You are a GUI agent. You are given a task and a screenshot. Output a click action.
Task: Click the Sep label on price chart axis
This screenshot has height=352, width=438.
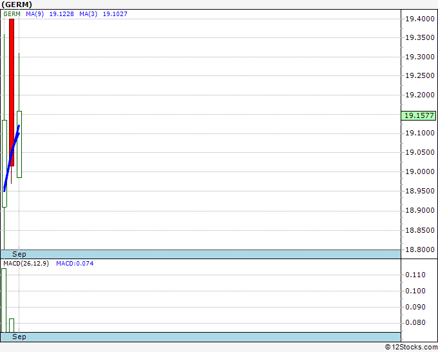coord(19,255)
